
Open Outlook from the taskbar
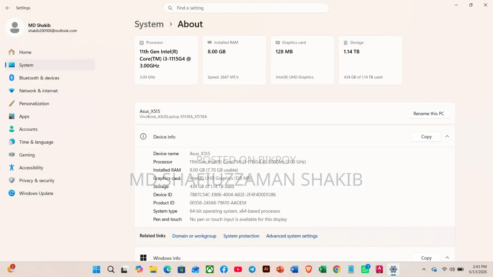[x=195, y=270]
